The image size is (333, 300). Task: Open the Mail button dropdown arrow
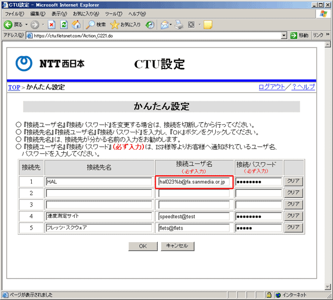click(x=171, y=25)
